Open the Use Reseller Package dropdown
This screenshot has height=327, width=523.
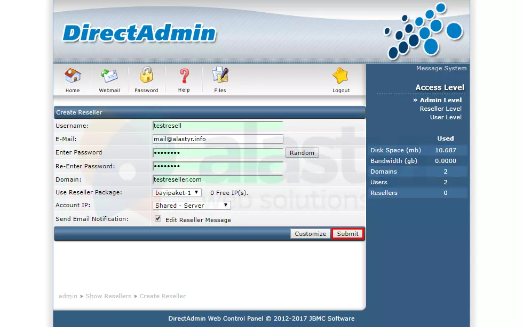[177, 192]
